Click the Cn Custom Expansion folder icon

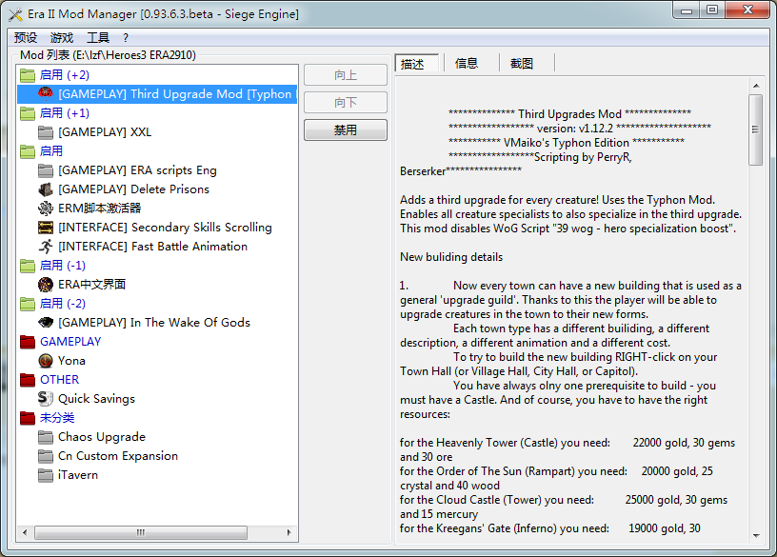pos(46,456)
